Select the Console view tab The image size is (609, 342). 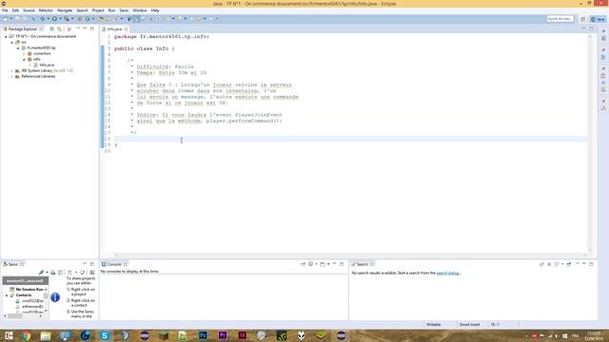point(114,264)
